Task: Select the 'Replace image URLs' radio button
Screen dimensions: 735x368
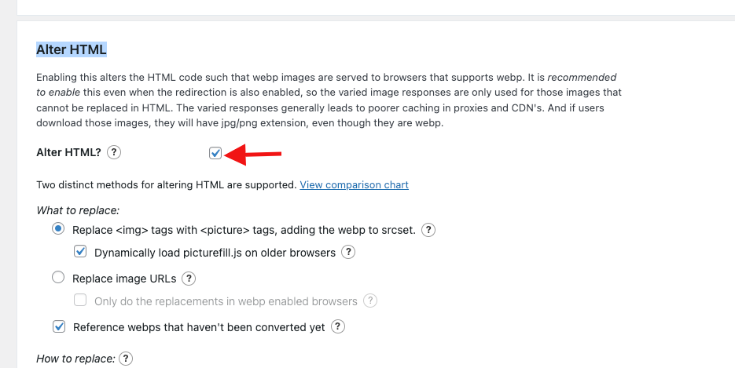Action: point(58,277)
